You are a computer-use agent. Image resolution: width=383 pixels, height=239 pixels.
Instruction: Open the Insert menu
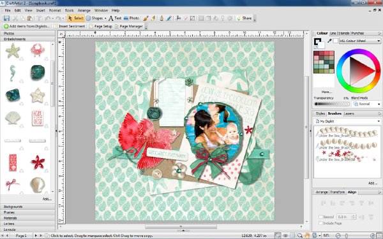(41, 10)
